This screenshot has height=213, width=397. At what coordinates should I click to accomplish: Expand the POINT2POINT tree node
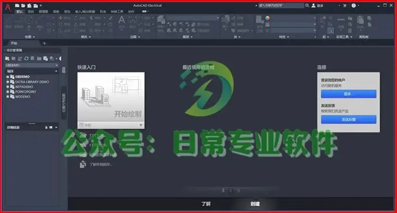(8, 92)
